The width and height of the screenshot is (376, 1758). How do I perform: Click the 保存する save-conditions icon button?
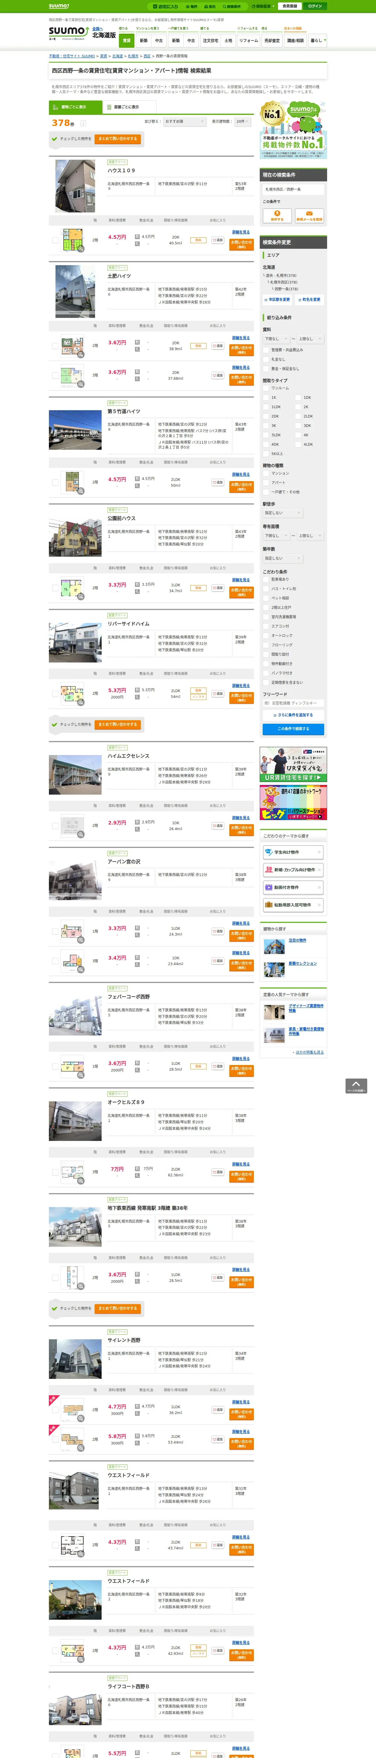click(277, 216)
